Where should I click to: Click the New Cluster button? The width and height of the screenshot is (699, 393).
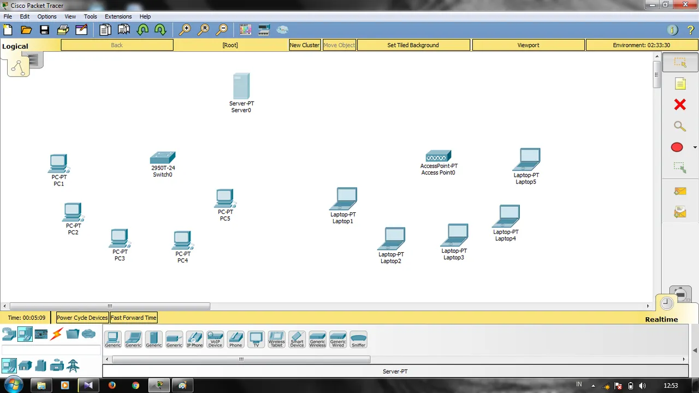click(x=305, y=45)
